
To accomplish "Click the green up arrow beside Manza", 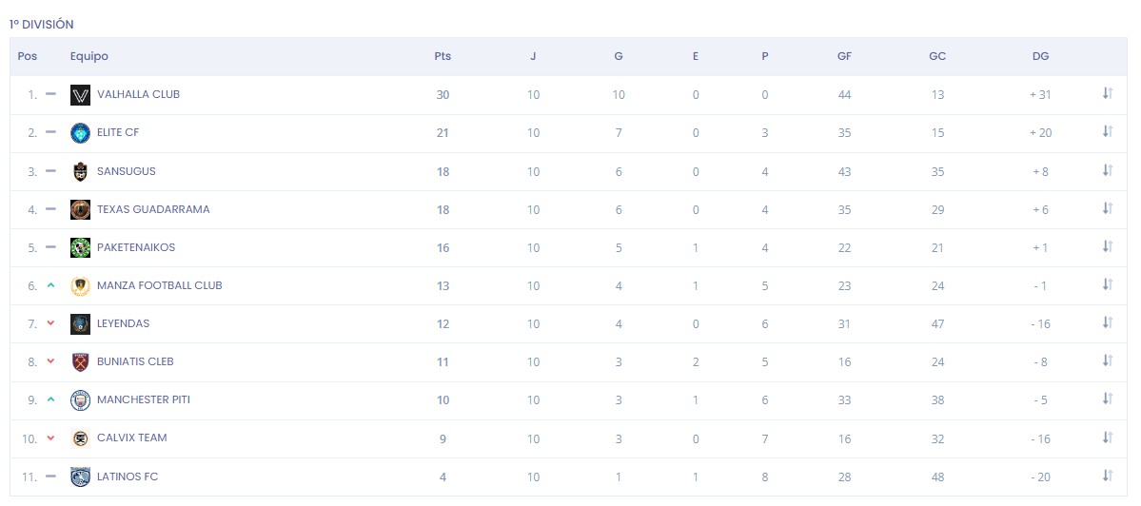I will tap(50, 285).
